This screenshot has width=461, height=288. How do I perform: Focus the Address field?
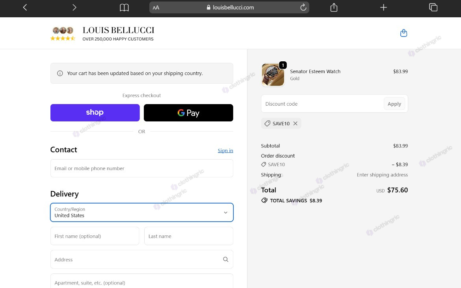point(142,259)
